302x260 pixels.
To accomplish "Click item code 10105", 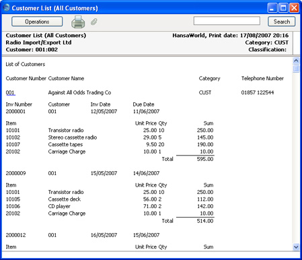I will coord(13,199).
